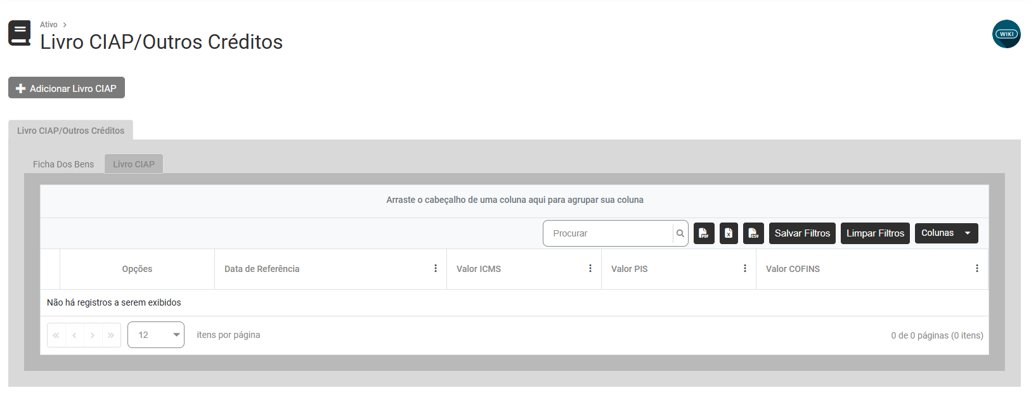1031x395 pixels.
Task: Select the Livro CIAP sub-tab
Action: pos(134,164)
